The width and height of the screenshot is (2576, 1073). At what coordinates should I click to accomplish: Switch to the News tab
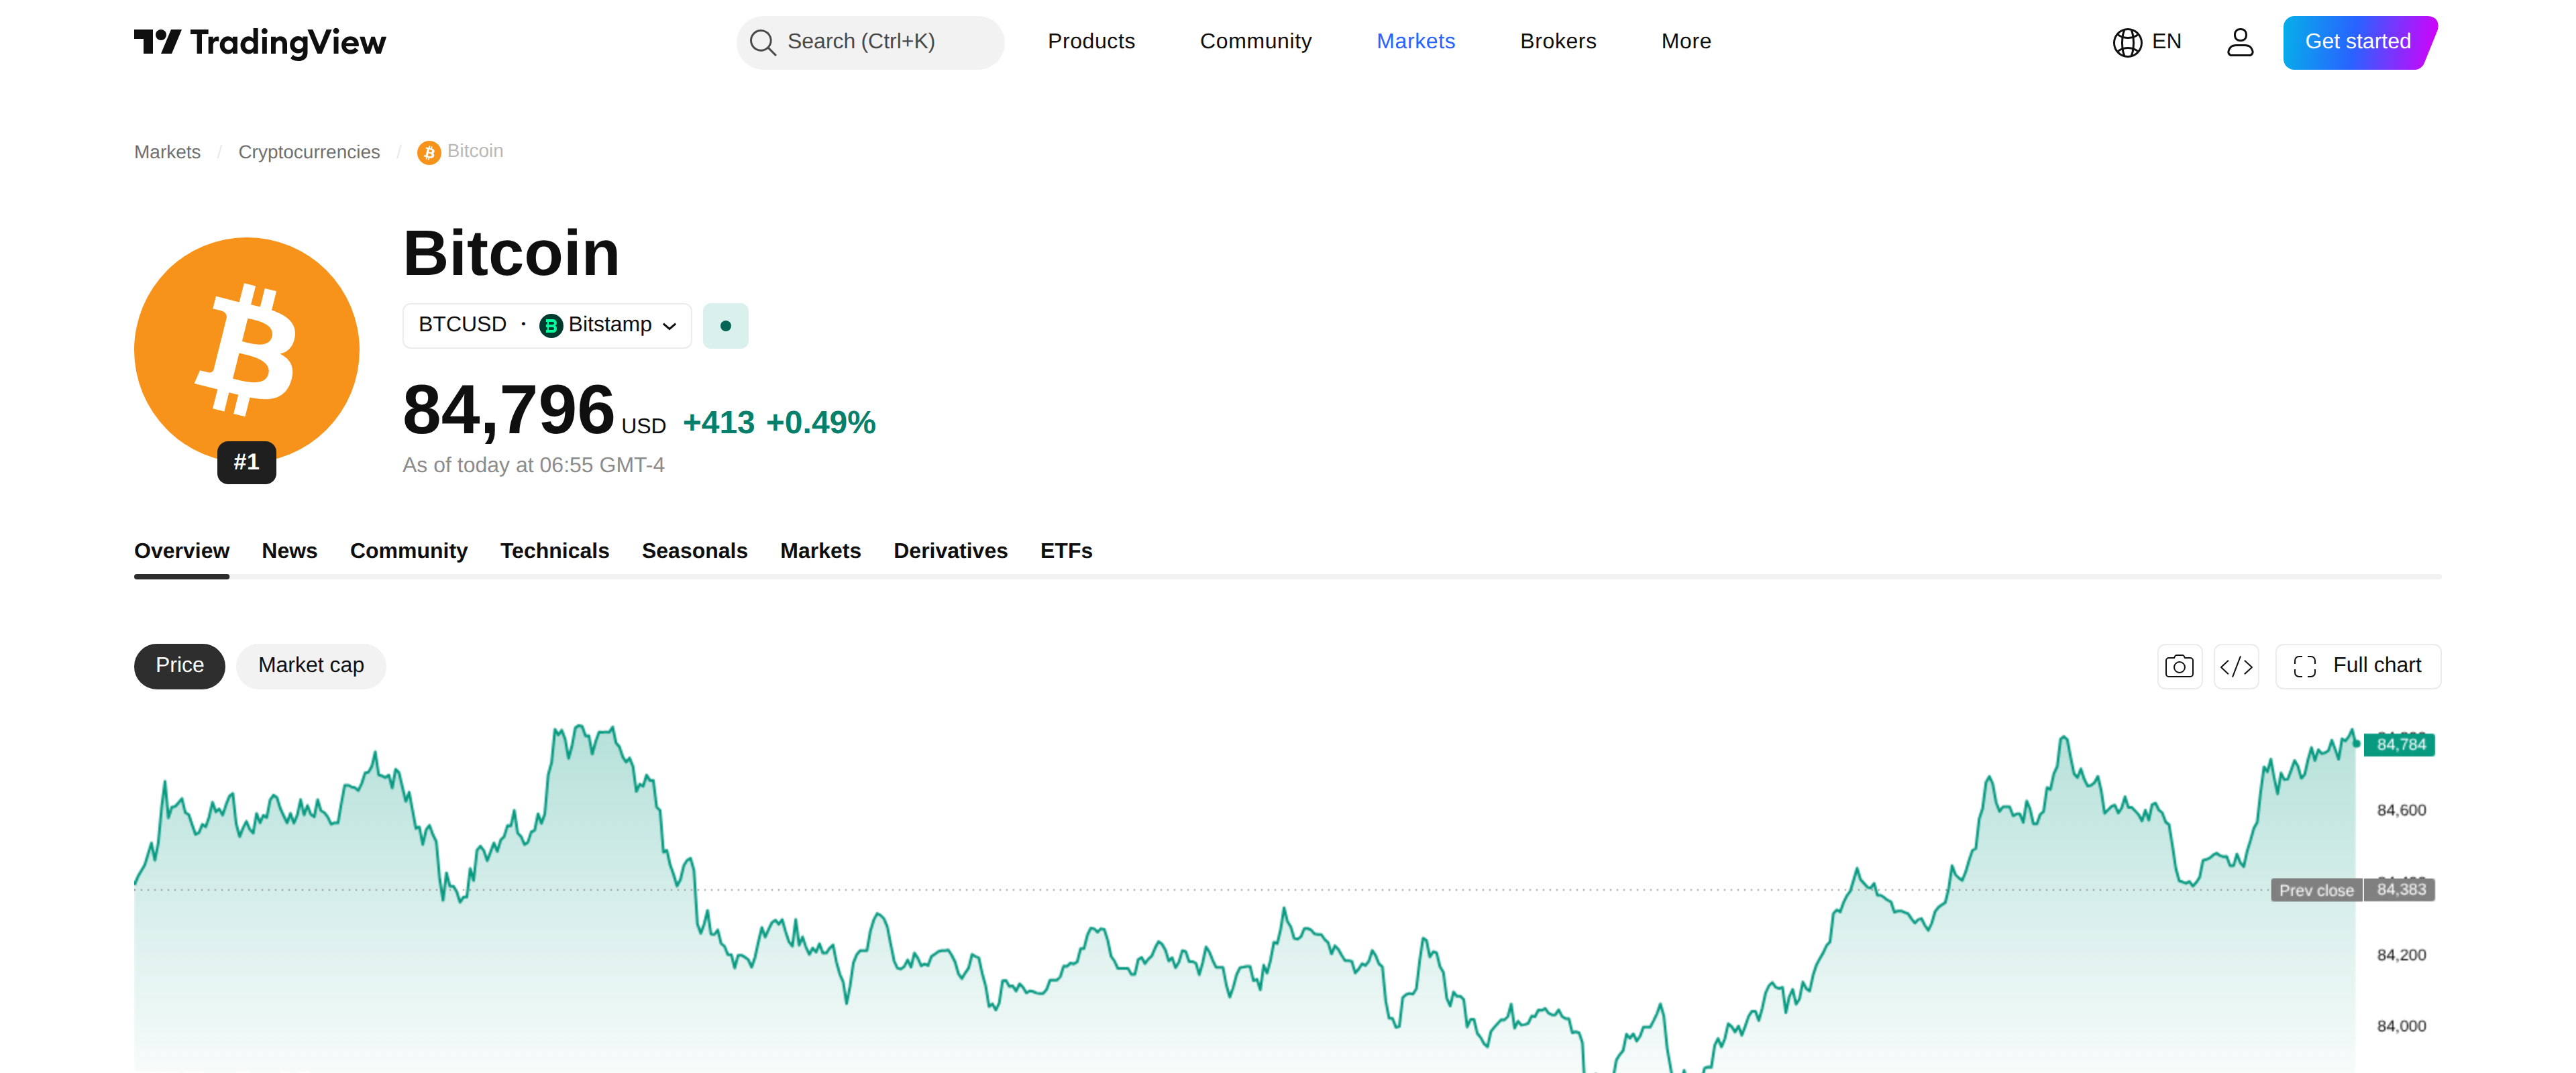pyautogui.click(x=289, y=551)
